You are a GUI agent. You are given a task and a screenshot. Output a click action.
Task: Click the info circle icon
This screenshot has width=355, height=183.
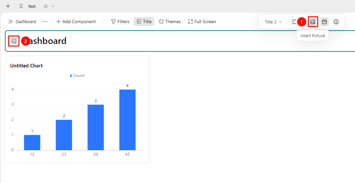336,22
